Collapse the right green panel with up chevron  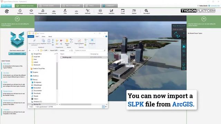(x=204, y=19)
